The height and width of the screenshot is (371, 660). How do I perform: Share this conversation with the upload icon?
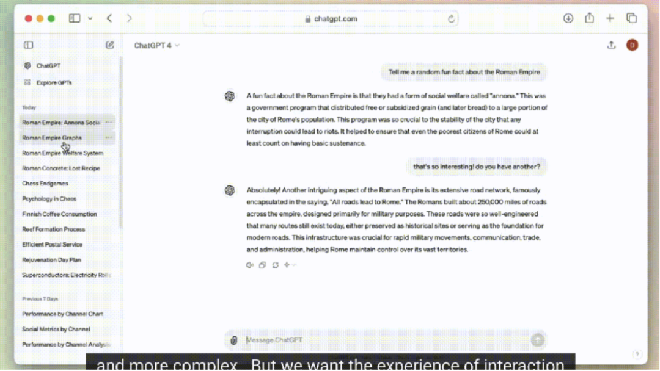point(612,45)
